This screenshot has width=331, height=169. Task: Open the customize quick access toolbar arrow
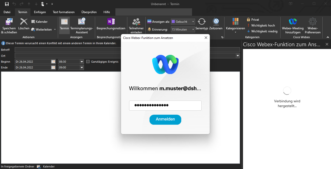[x=52, y=4]
